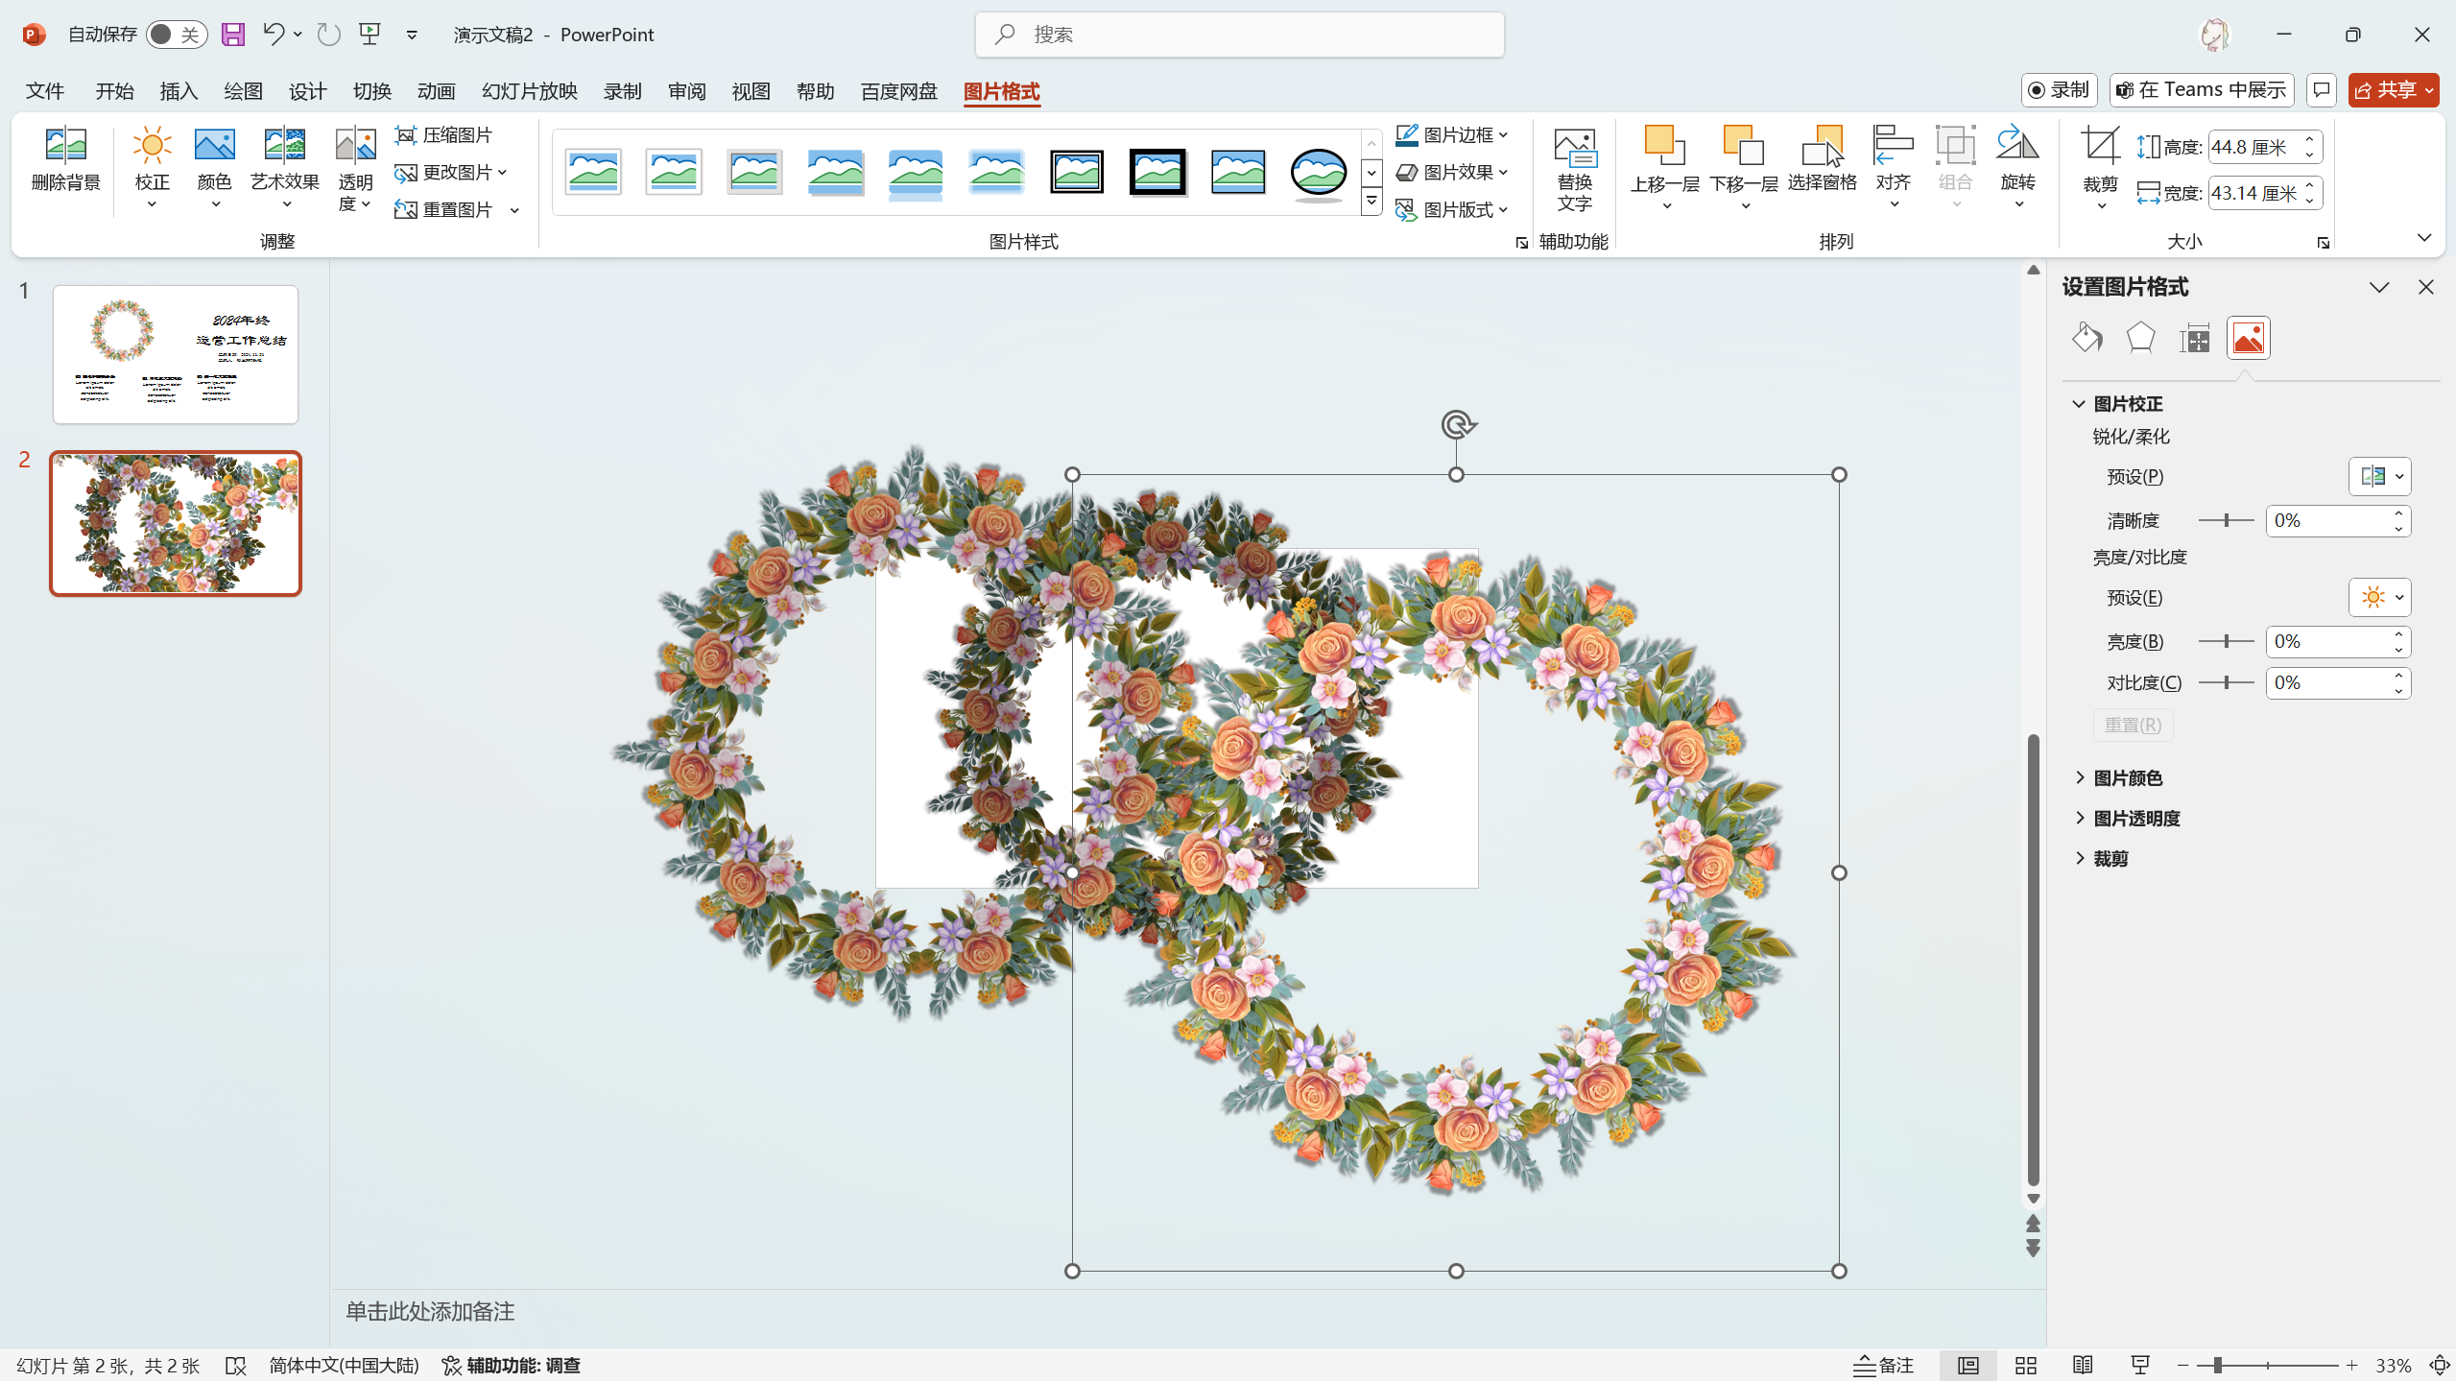This screenshot has height=1382, width=2456.
Task: Open the Selection Pane (选择窗格)
Action: pyautogui.click(x=1822, y=159)
